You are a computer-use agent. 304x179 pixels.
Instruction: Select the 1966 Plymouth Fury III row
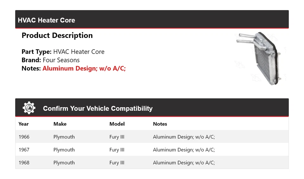click(152, 137)
